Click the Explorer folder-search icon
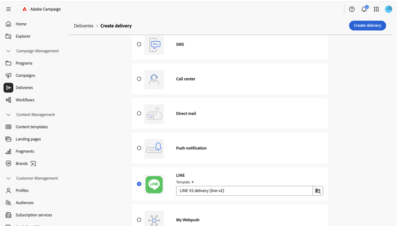 tap(8, 36)
